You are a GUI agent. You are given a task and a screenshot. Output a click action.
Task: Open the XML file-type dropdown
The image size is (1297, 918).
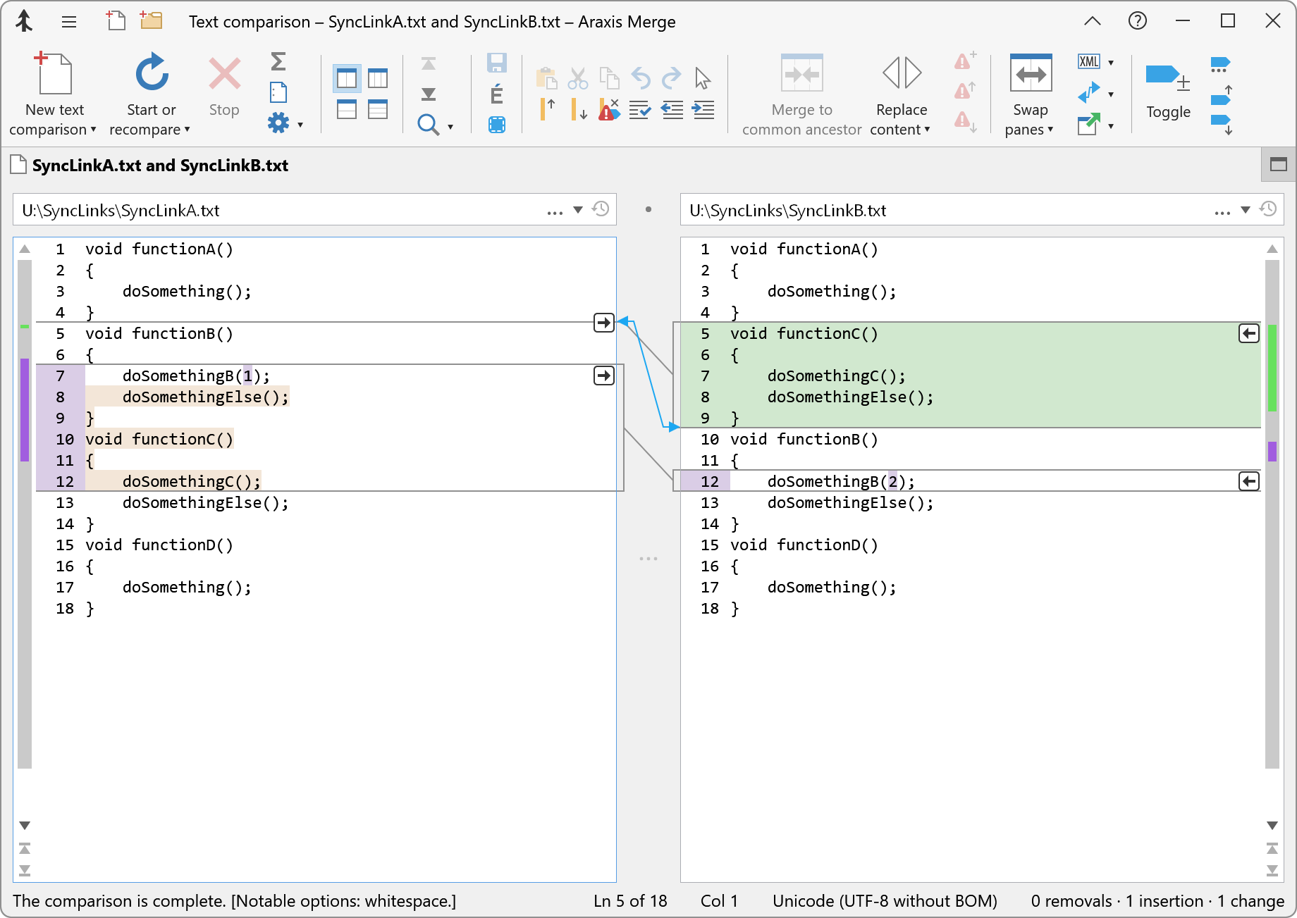(x=1110, y=62)
